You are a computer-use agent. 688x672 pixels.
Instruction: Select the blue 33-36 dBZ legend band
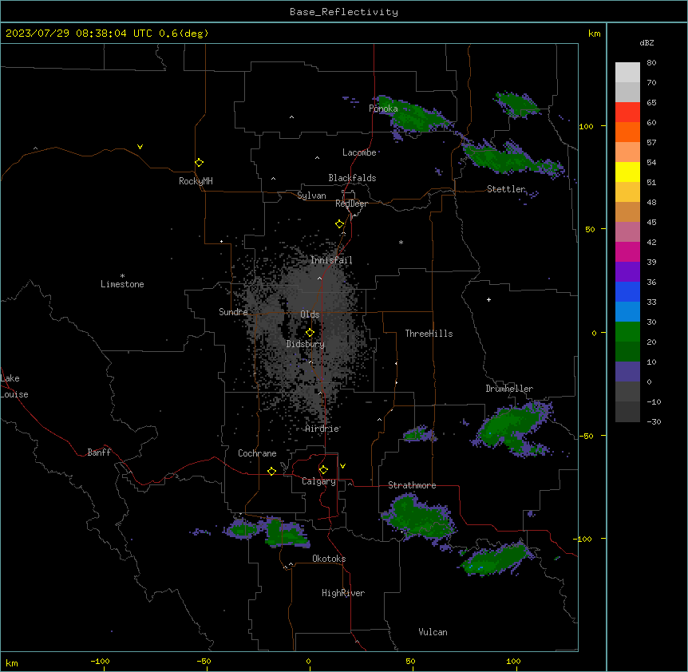[627, 291]
